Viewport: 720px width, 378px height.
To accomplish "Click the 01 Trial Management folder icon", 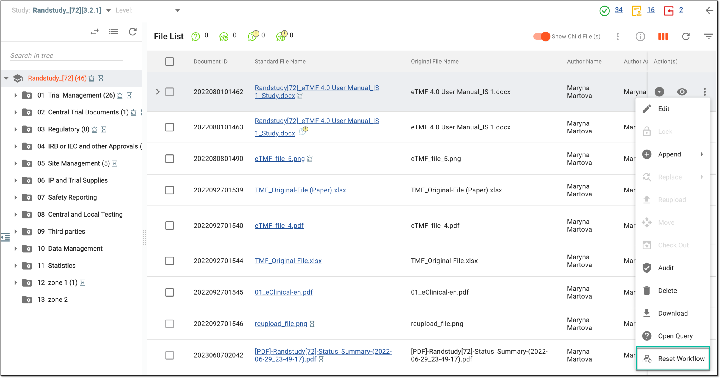I will pyautogui.click(x=27, y=95).
